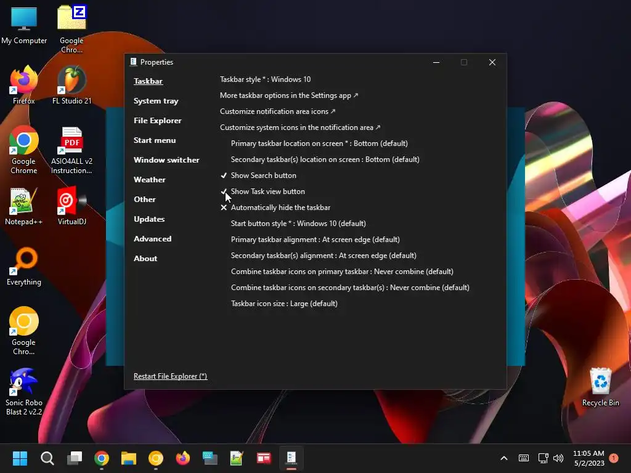This screenshot has width=631, height=473.
Task: Switch to Advanced section
Action: pos(153,239)
